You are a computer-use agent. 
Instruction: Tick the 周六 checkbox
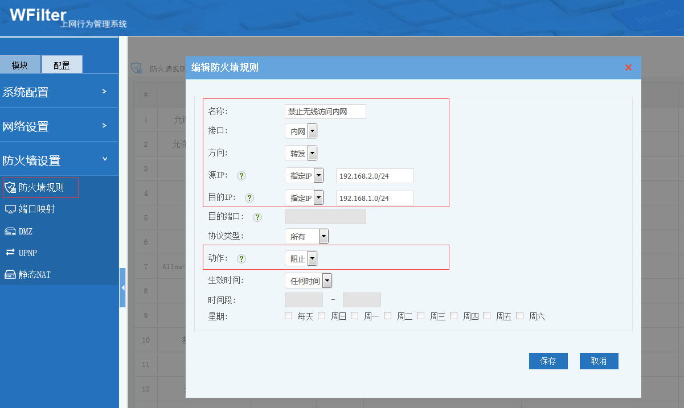519,316
